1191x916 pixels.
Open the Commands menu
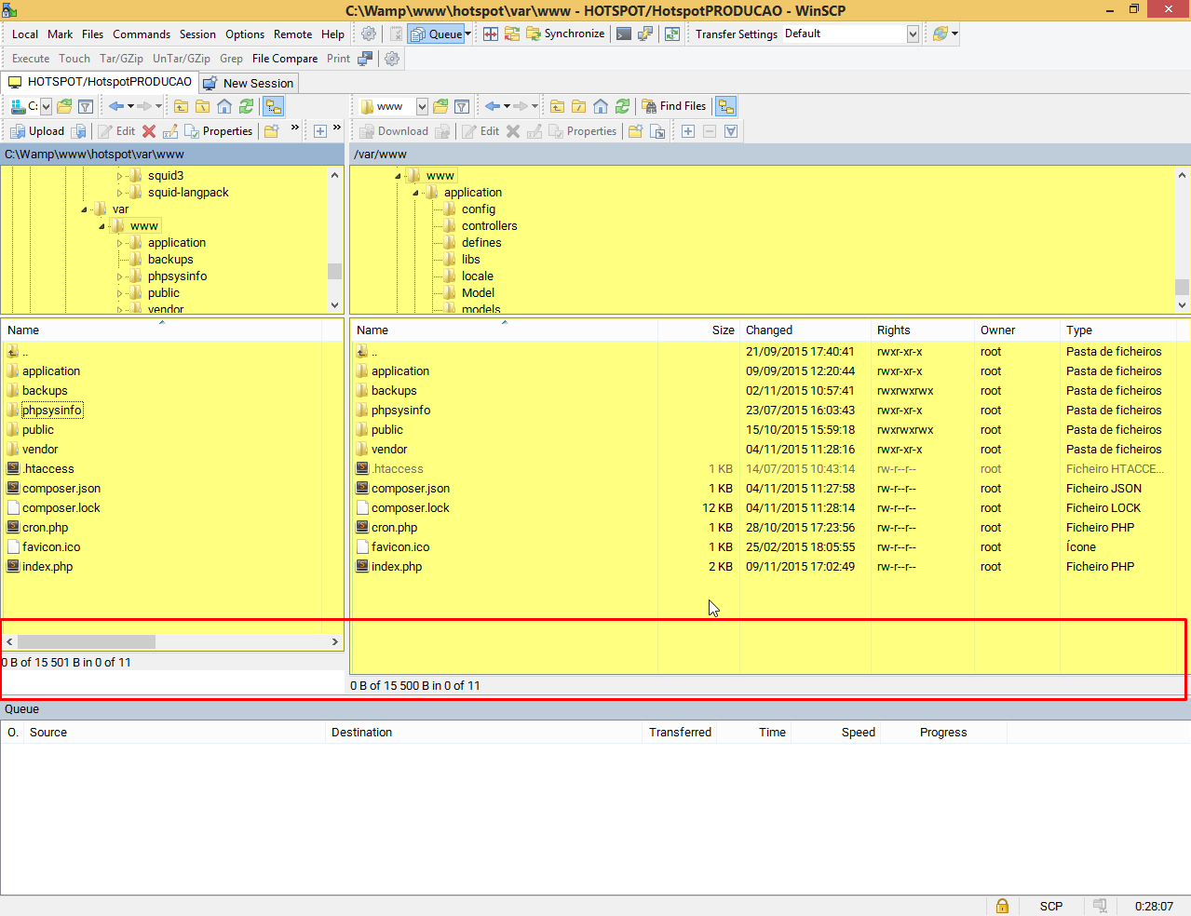click(142, 34)
